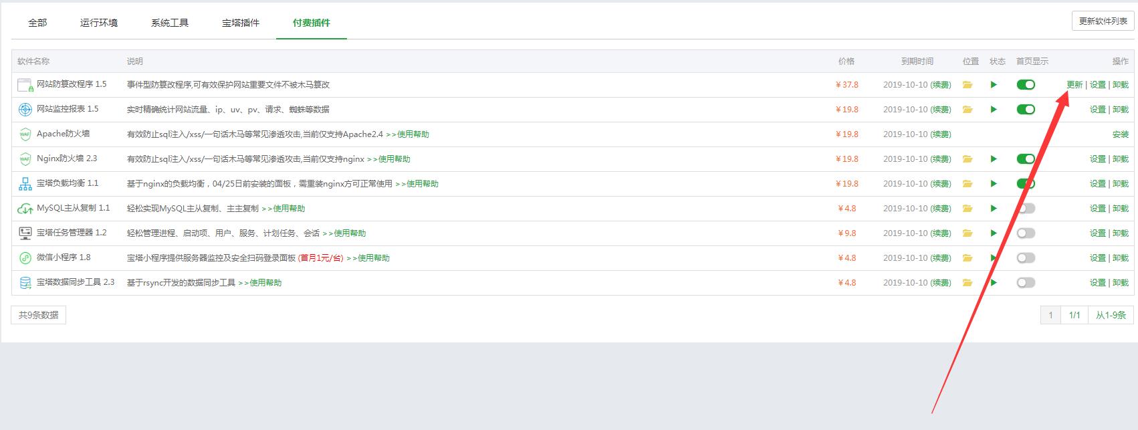The width and height of the screenshot is (1138, 430).
Task: Open folder icon for 网站防篡改程序 row
Action: click(968, 85)
